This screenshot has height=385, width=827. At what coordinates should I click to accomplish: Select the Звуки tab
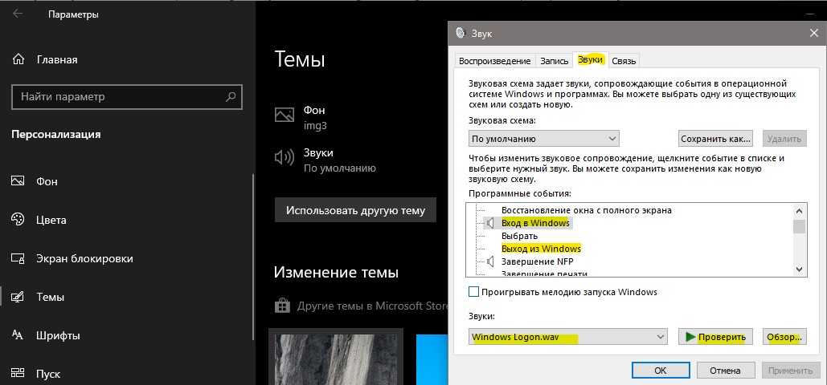(x=590, y=60)
